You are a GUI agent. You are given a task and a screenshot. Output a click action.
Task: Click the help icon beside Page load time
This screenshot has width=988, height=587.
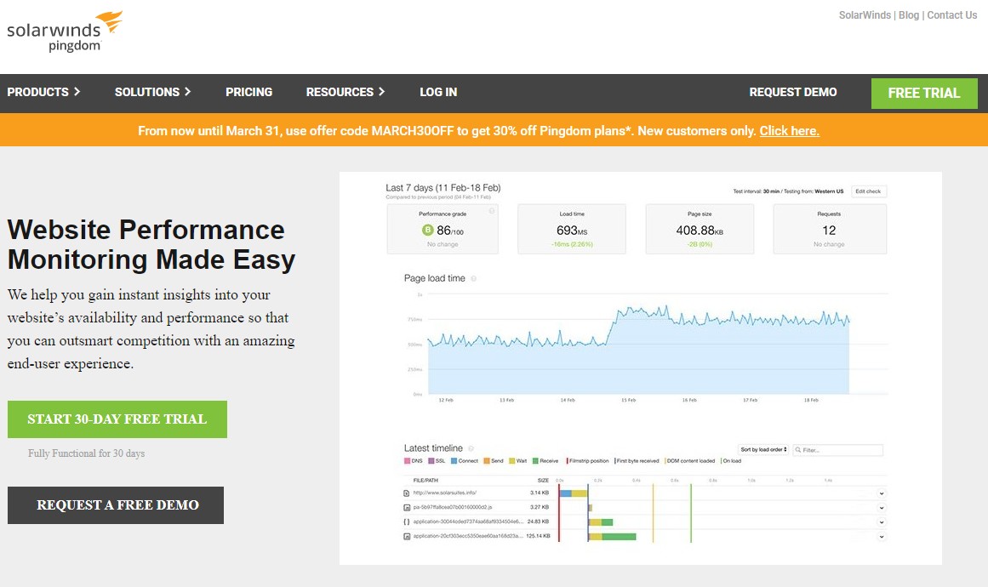tap(474, 278)
